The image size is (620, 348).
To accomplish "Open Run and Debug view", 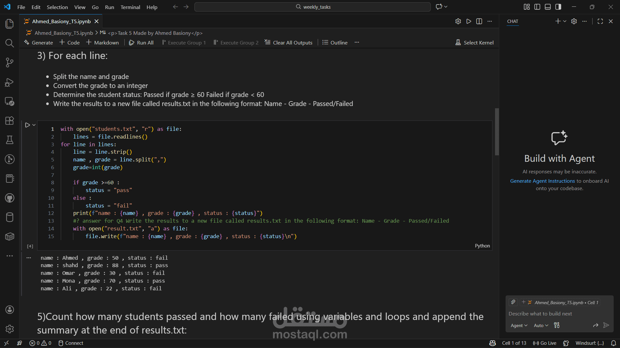I will 10,82.
